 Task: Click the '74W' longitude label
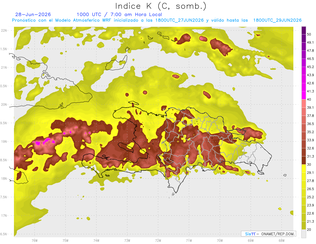click(96, 240)
